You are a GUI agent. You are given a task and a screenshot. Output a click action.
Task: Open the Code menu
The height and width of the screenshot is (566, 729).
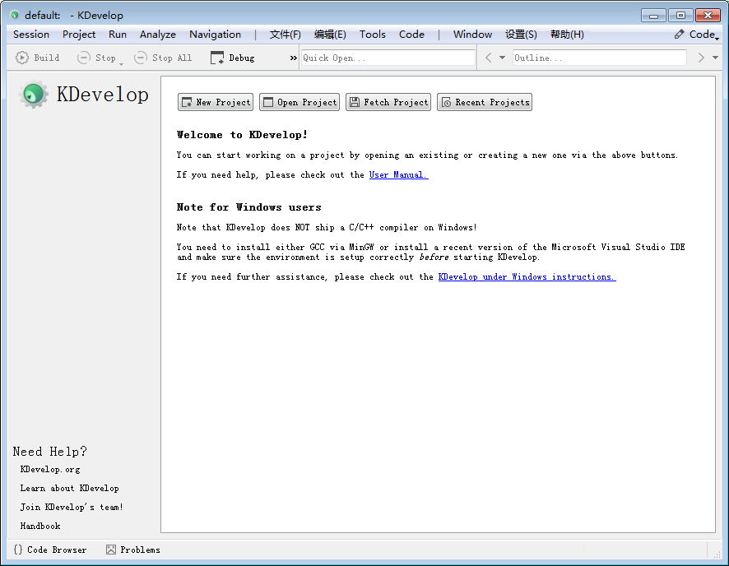(411, 35)
